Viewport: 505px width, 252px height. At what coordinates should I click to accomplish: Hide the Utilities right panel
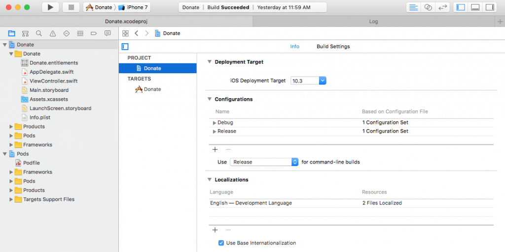pos(489,7)
